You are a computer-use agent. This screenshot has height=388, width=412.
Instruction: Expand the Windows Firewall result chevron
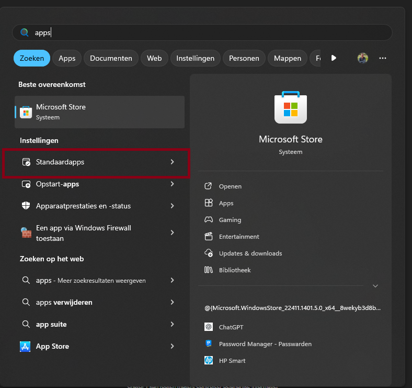[173, 232]
